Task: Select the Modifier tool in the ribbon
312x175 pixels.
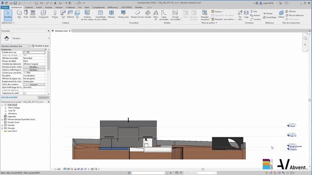Action: coord(8,15)
